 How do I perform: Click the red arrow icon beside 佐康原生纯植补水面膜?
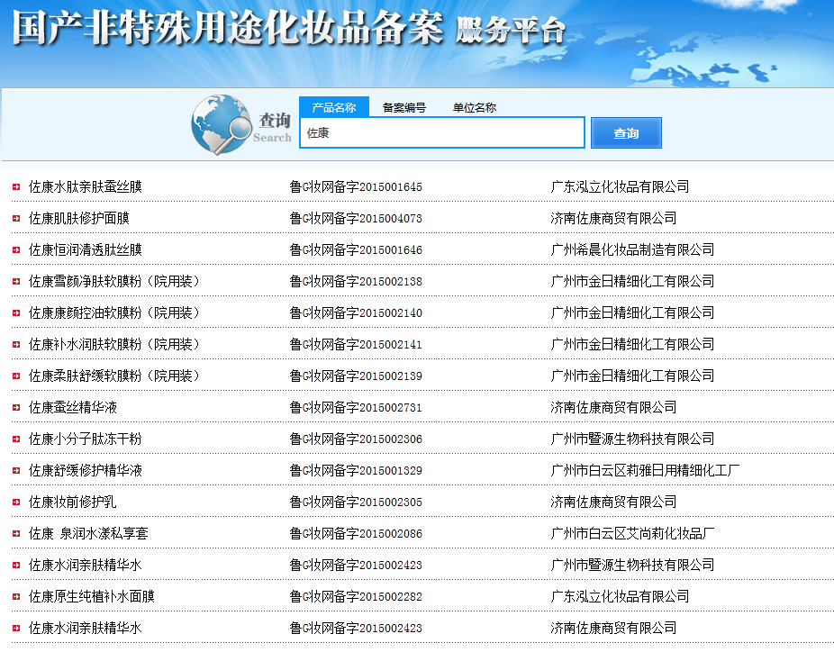point(16,596)
